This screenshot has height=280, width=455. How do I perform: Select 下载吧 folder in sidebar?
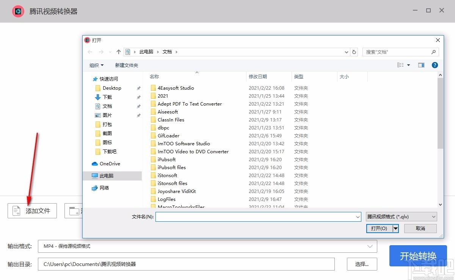tap(110, 151)
